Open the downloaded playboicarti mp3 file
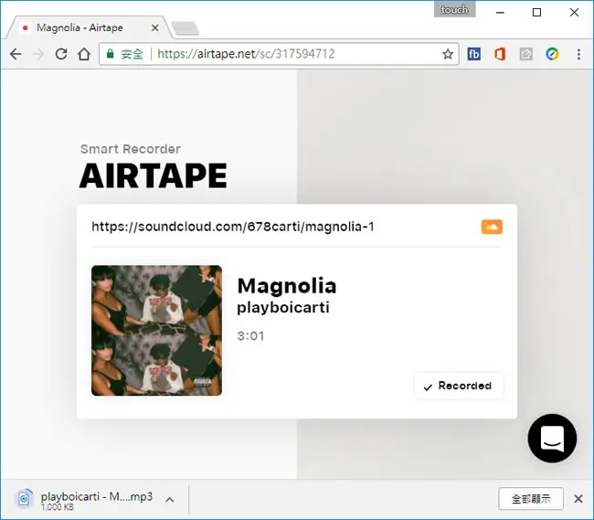The height and width of the screenshot is (520, 594). click(84, 500)
